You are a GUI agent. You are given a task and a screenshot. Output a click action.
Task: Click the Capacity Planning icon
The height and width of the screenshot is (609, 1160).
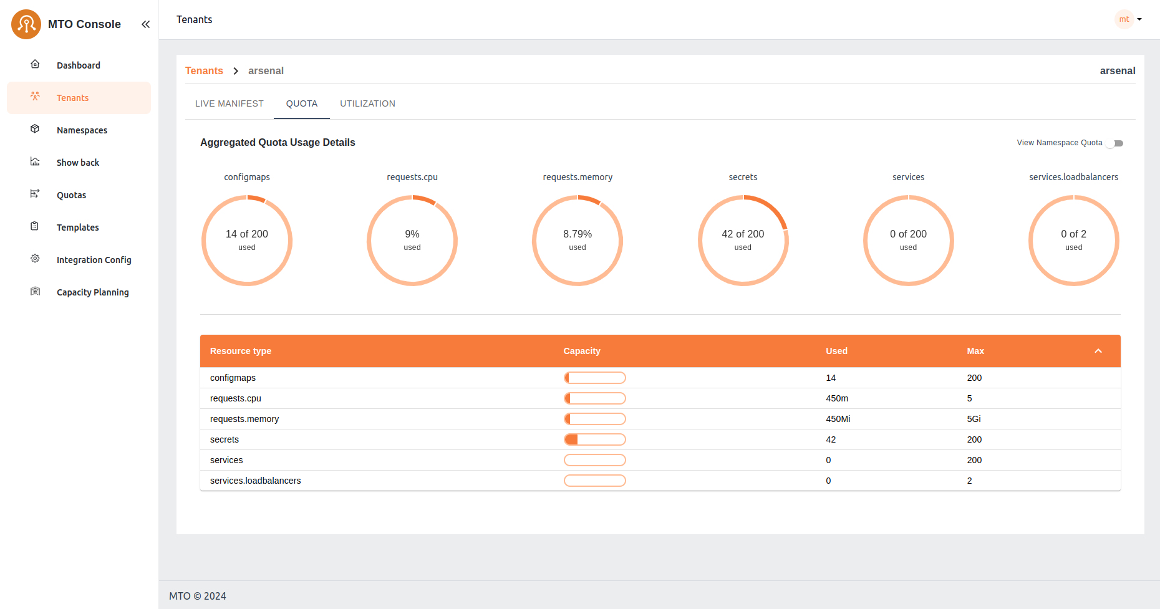tap(35, 292)
